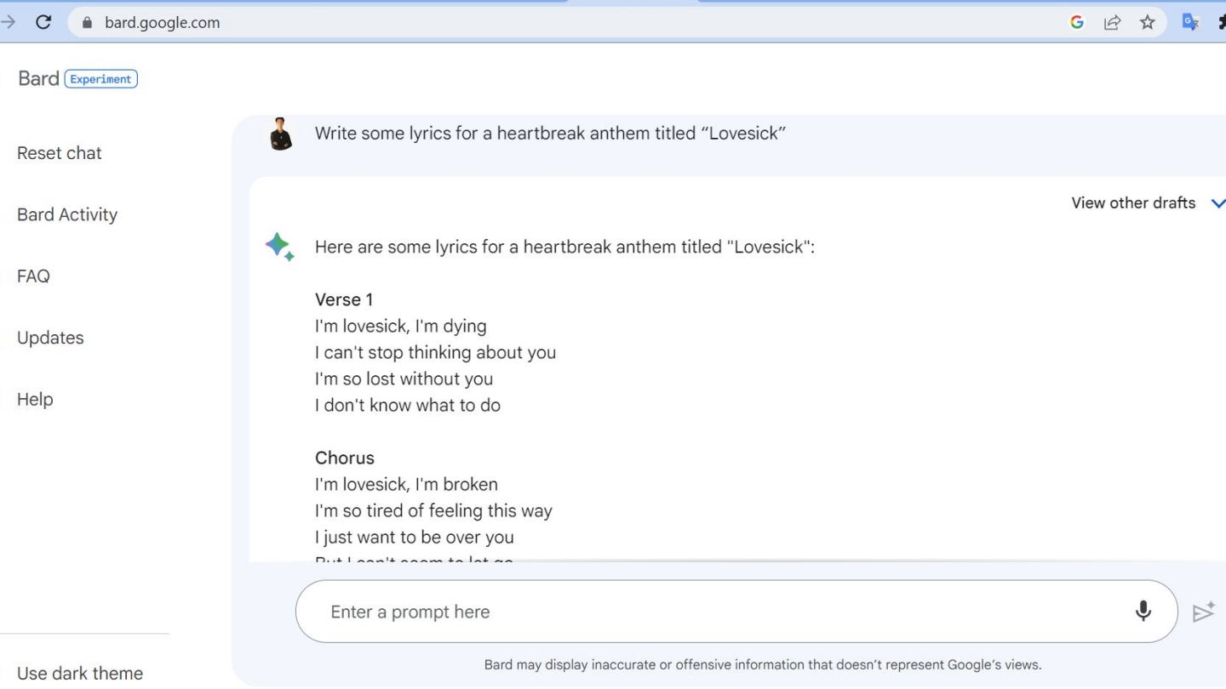The width and height of the screenshot is (1226, 689).
Task: Open the Google Translate extension icon
Action: click(x=1190, y=23)
